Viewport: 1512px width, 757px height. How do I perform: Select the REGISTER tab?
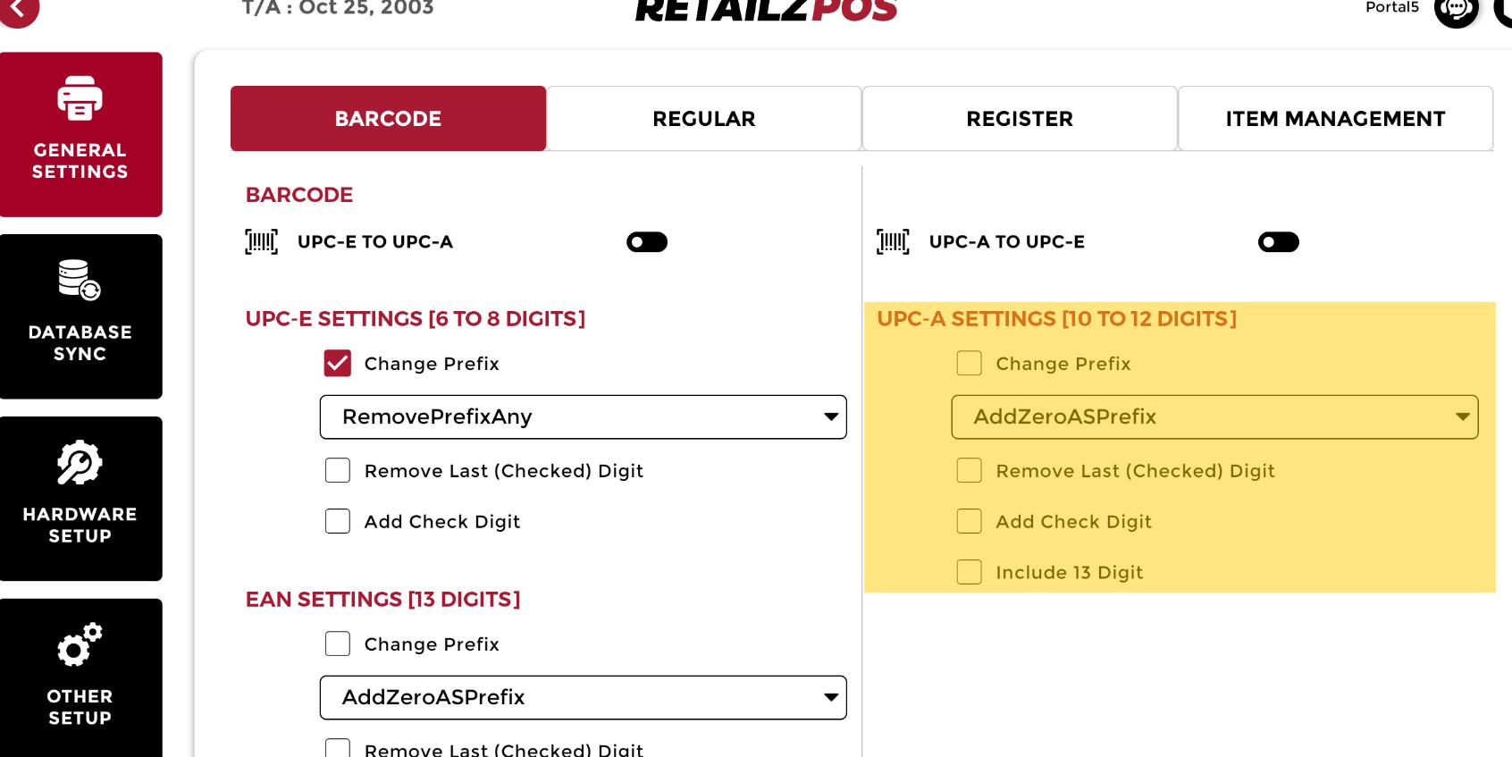pyautogui.click(x=1019, y=119)
